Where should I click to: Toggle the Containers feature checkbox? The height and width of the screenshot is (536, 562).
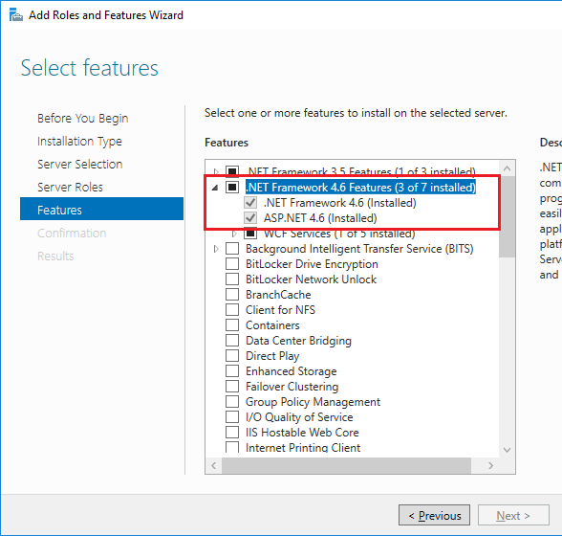[232, 325]
